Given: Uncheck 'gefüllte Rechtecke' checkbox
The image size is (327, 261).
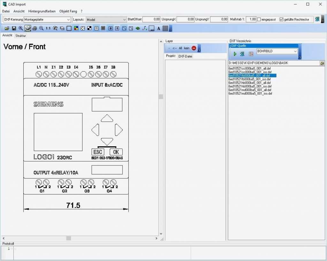Looking at the screenshot, I should pyautogui.click(x=281, y=19).
